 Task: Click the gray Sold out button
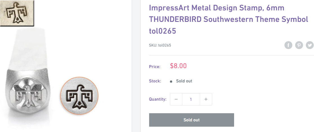pyautogui.click(x=191, y=120)
